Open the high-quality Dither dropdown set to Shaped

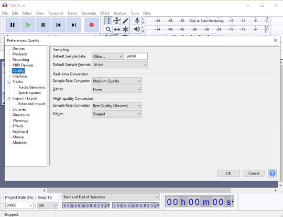117,114
